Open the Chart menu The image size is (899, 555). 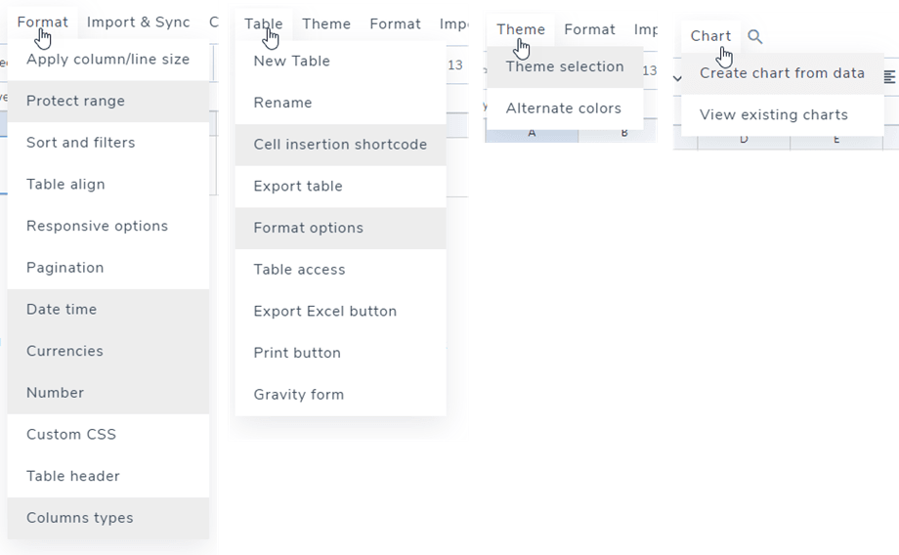tap(710, 36)
